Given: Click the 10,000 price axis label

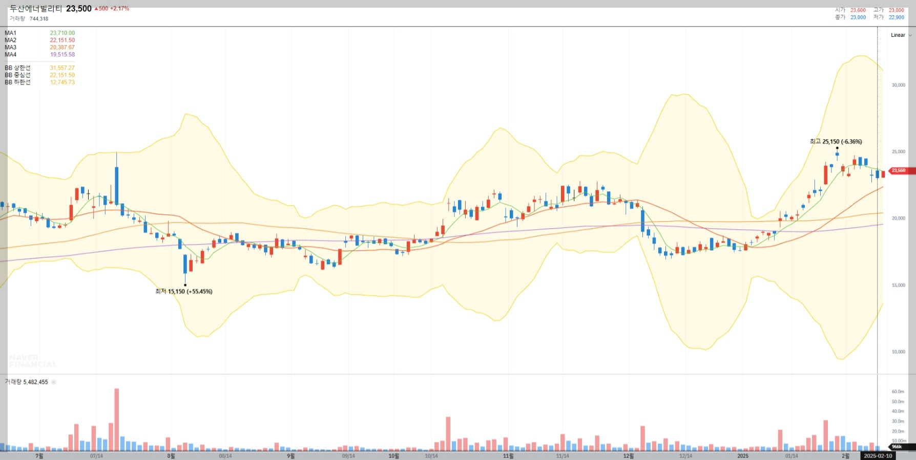Looking at the screenshot, I should pyautogui.click(x=899, y=352).
